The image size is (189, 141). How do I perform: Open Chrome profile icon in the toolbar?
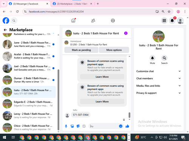178,12
